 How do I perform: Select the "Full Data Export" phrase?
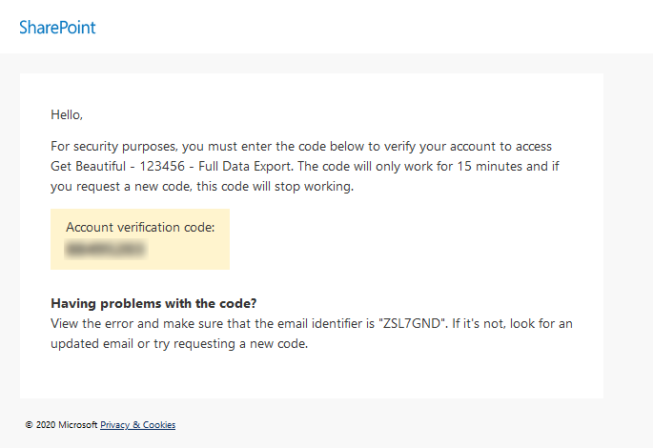click(x=245, y=166)
